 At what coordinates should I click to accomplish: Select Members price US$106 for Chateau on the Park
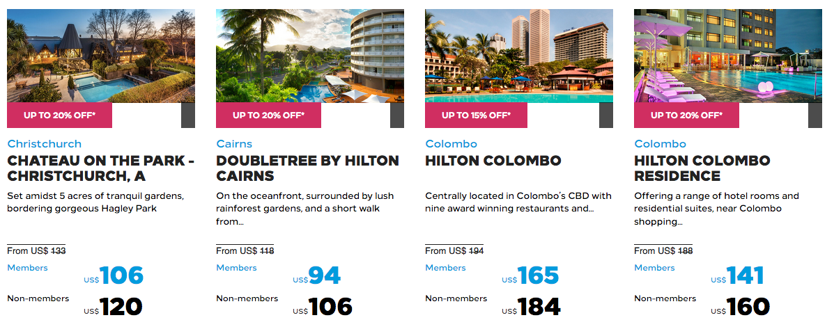click(122, 276)
